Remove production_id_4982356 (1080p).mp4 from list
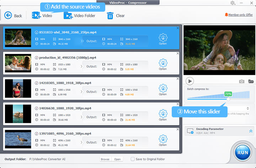The height and width of the screenshot is (168, 256). [x=178, y=54]
